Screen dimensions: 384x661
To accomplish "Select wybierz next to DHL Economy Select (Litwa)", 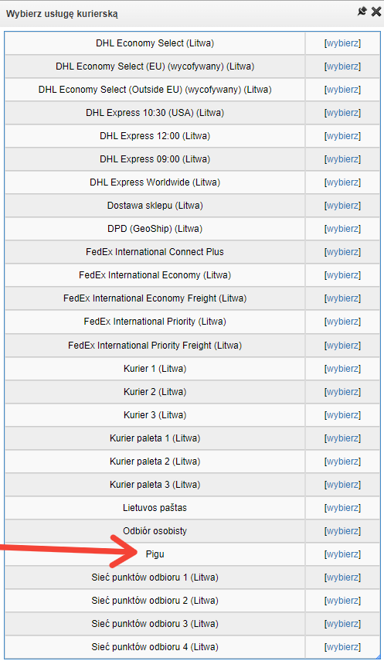I will pyautogui.click(x=343, y=43).
